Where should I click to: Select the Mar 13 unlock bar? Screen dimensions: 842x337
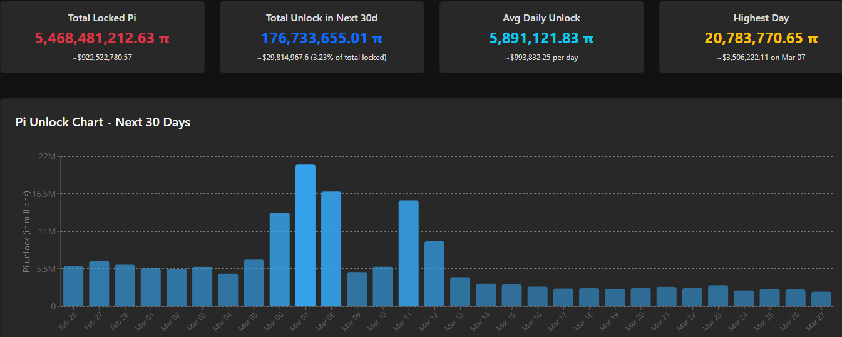tap(460, 292)
